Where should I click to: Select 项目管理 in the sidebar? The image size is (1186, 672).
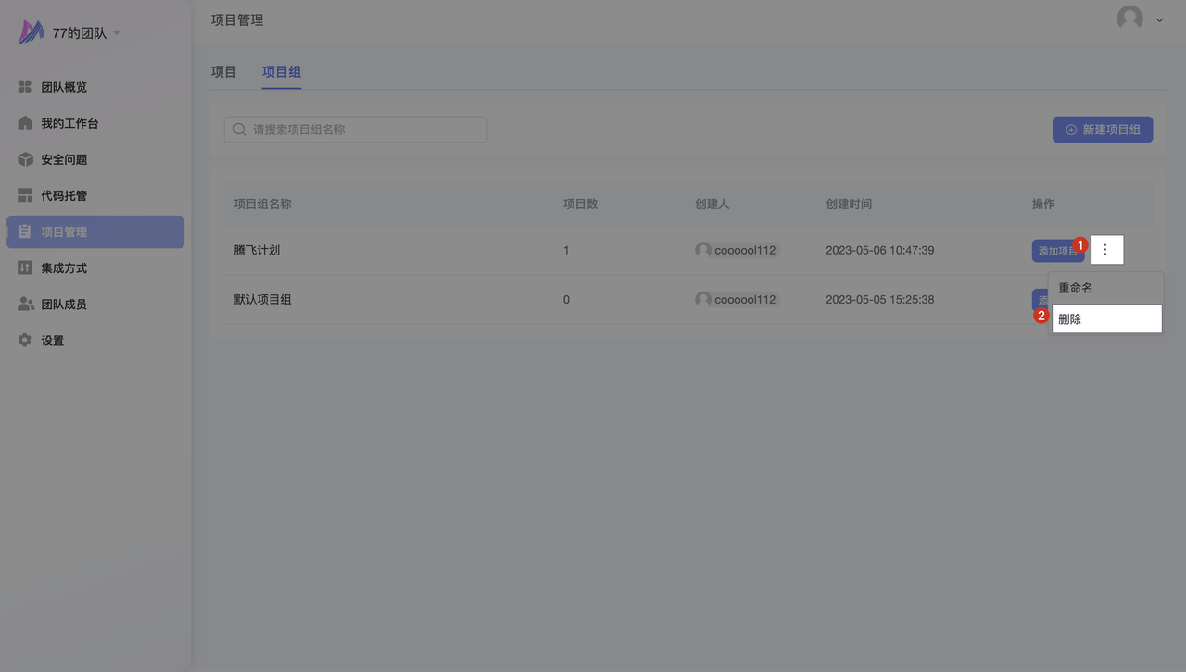click(95, 232)
